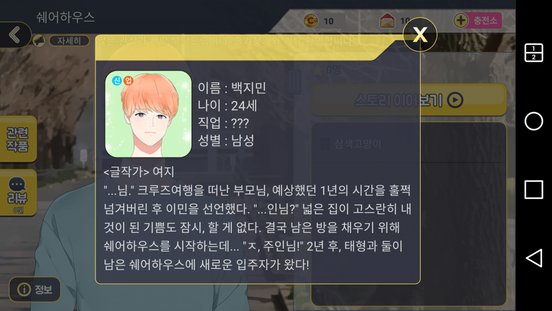
Task: Tap the Android recent apps square
Action: point(534,190)
